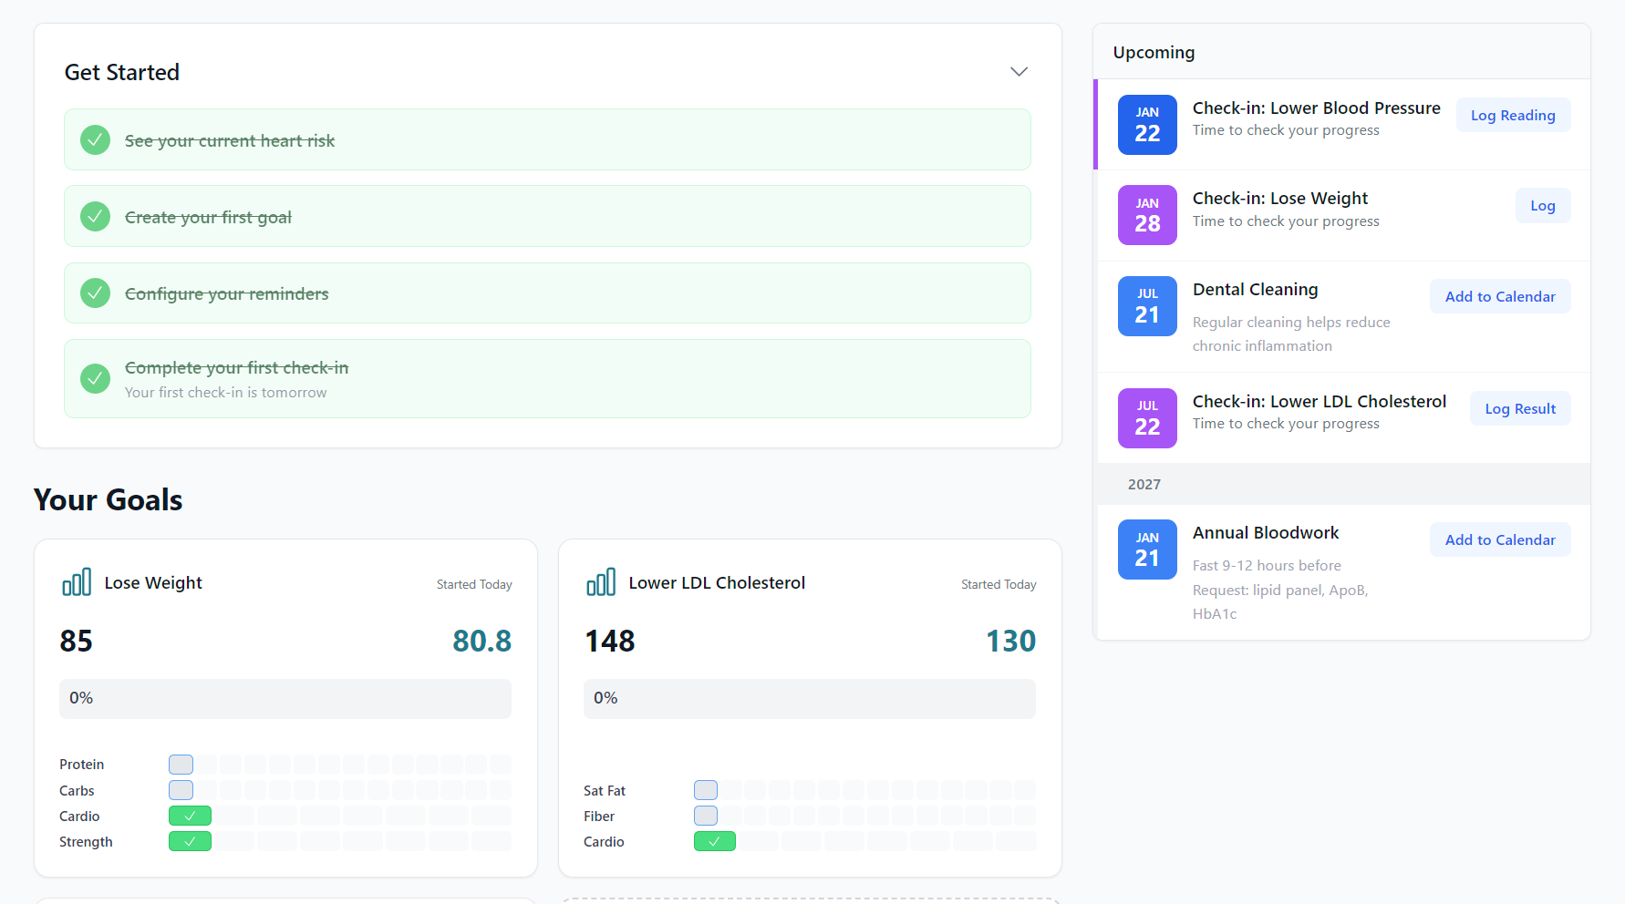Image resolution: width=1625 pixels, height=904 pixels.
Task: Click the Jul 21 Dental Cleaning date badge
Action: pos(1147,306)
